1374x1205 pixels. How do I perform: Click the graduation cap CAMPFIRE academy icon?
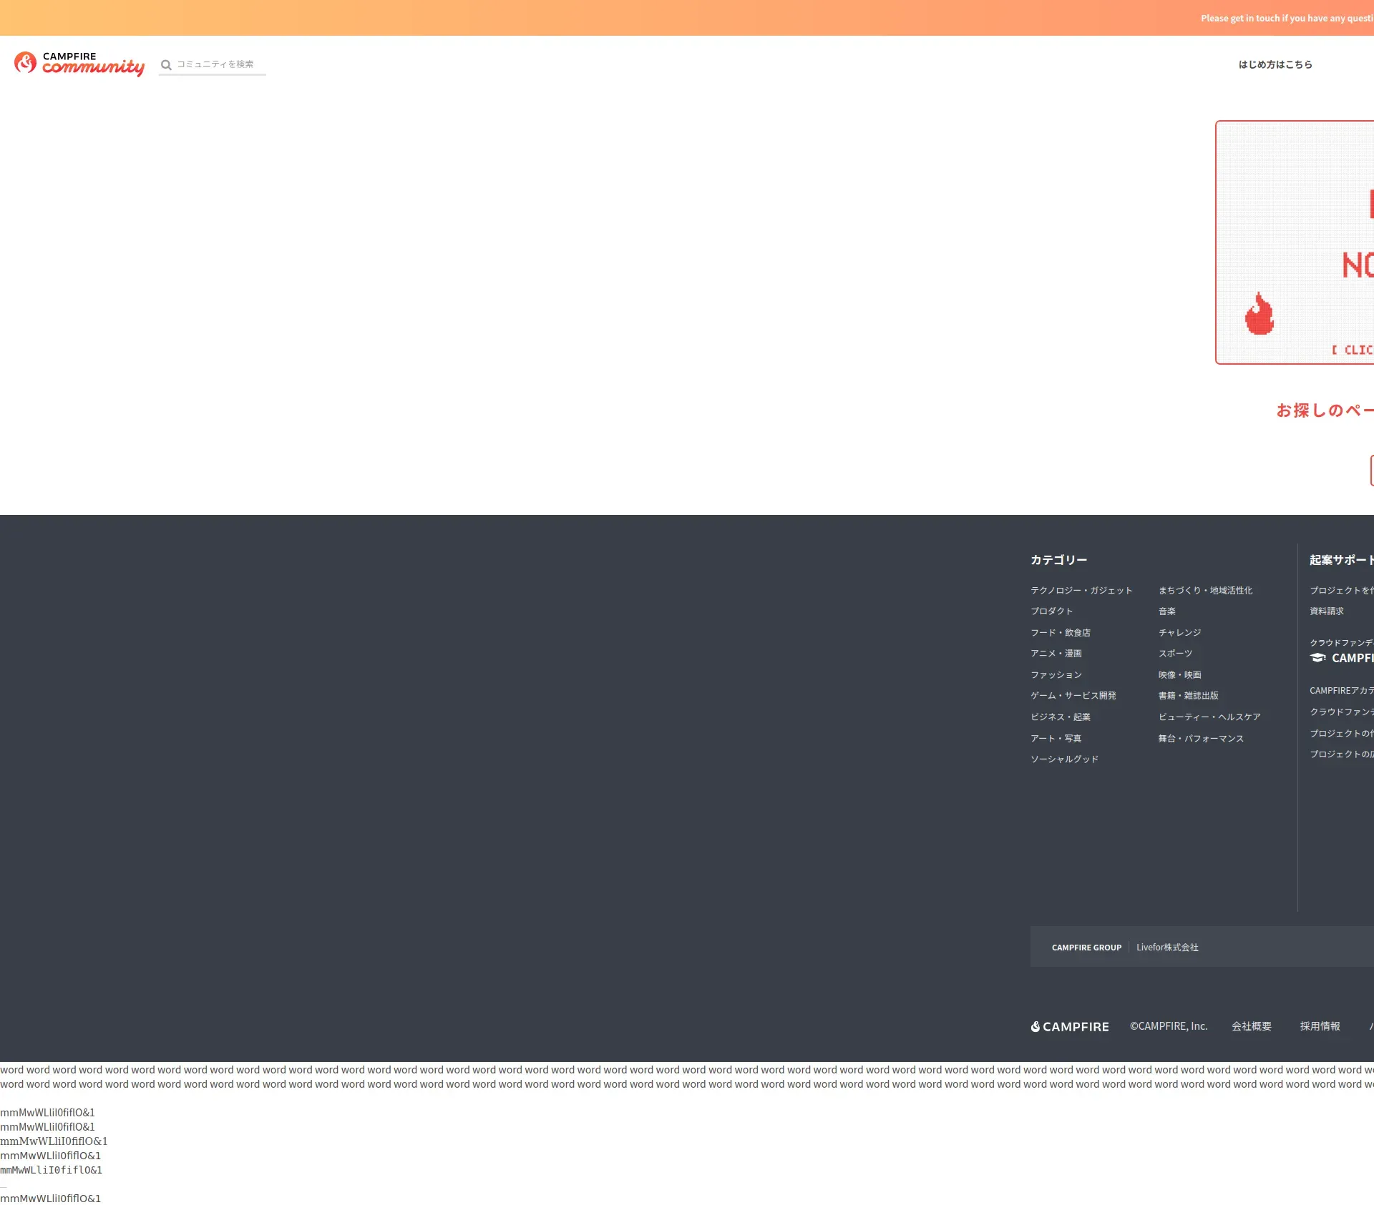pos(1317,658)
